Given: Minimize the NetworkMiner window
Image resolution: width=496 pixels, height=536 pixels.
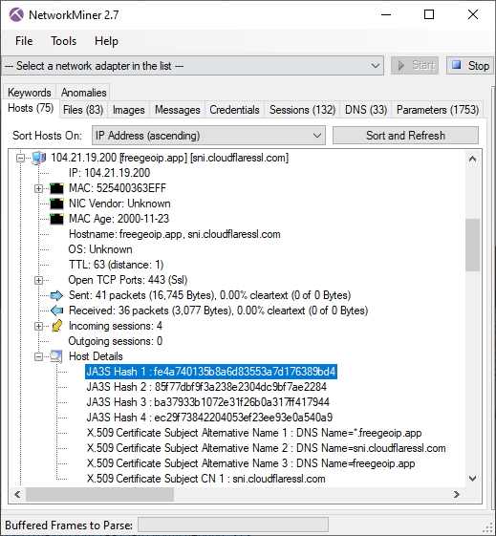Looking at the screenshot, I should pyautogui.click(x=386, y=14).
